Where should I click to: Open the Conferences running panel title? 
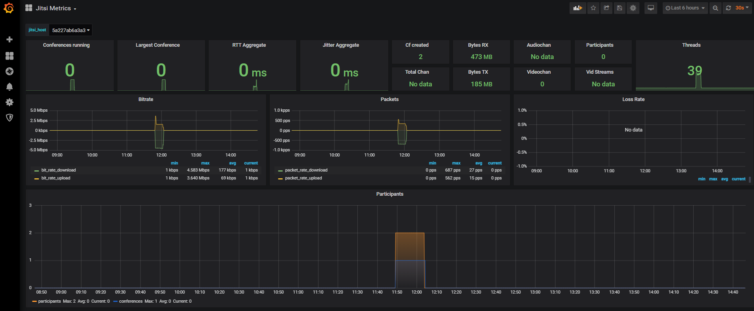pyautogui.click(x=66, y=45)
